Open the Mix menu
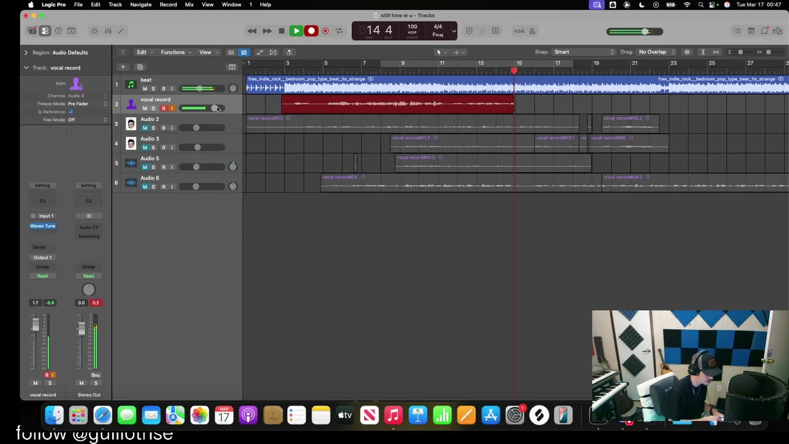Viewport: 789px width, 444px height. point(189,4)
